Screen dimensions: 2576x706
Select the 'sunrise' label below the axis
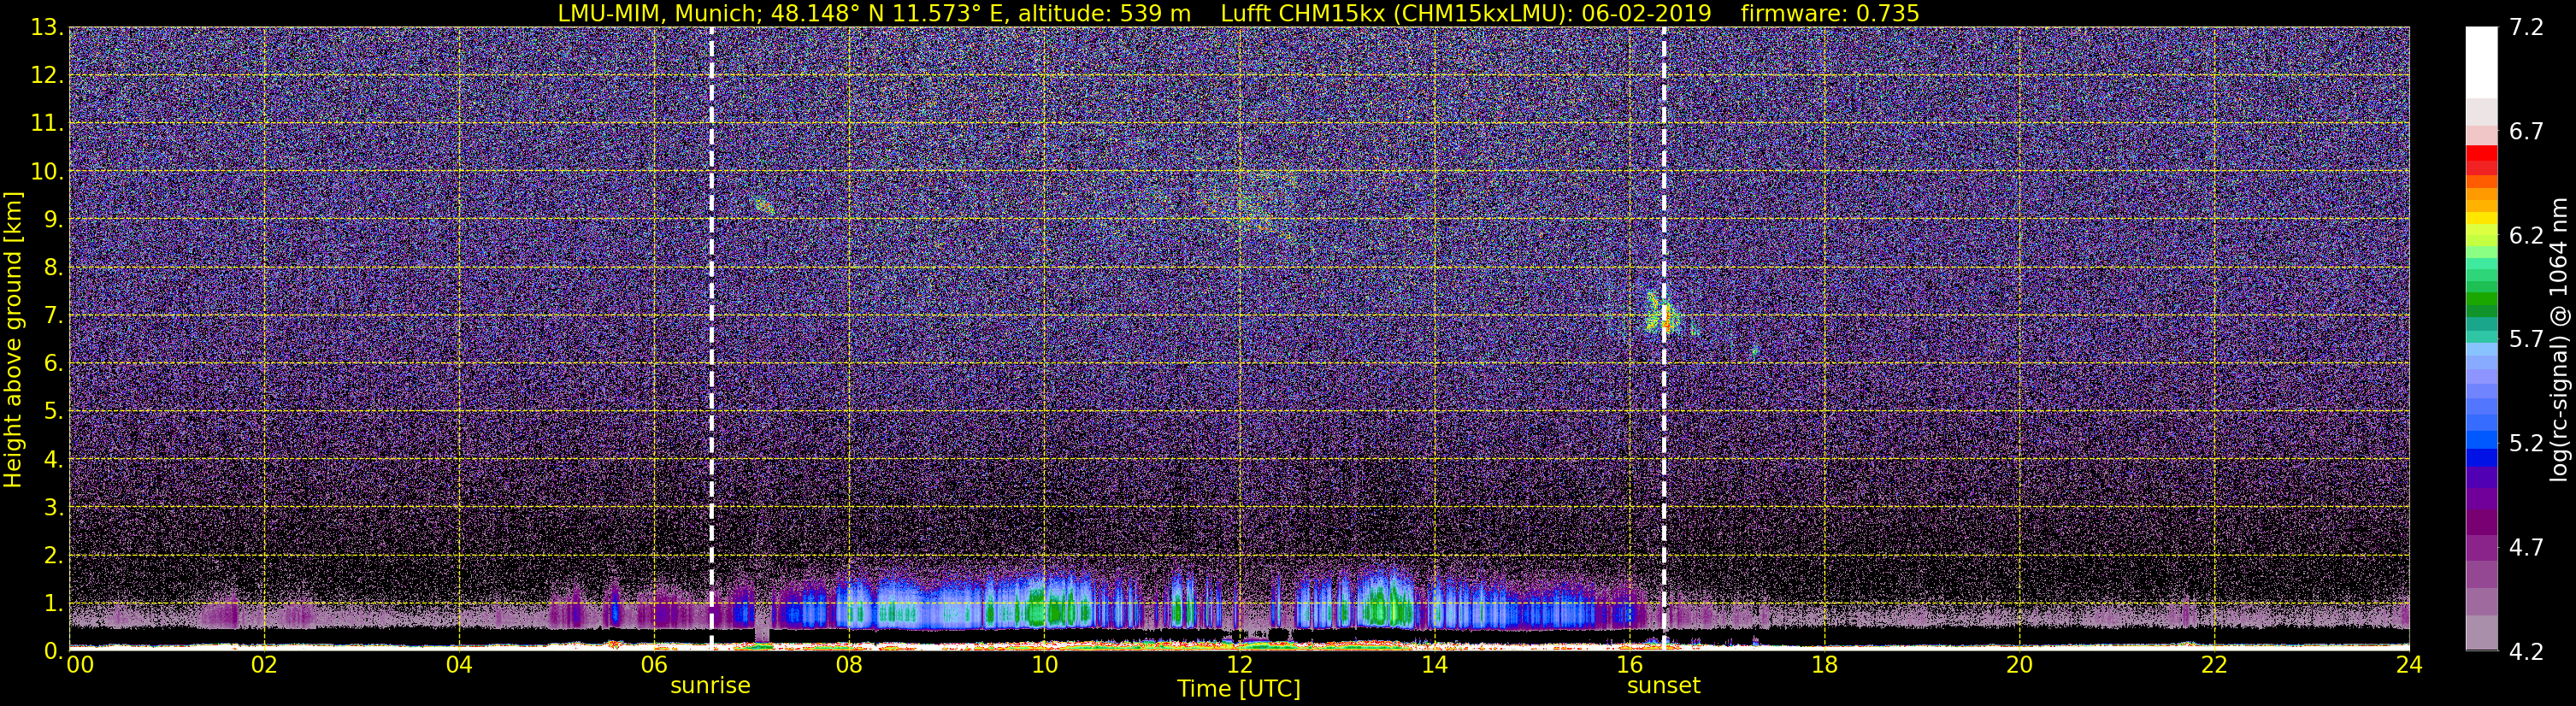(x=710, y=686)
